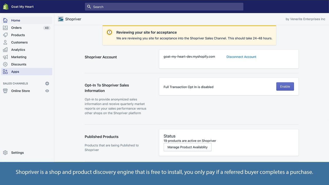This screenshot has width=329, height=185.
Task: Click the Shopriver Account section heading
Action: [101, 57]
